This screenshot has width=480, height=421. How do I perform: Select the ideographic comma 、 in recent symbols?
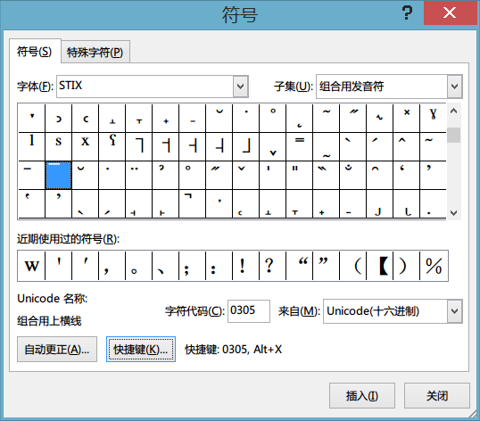coord(165,266)
